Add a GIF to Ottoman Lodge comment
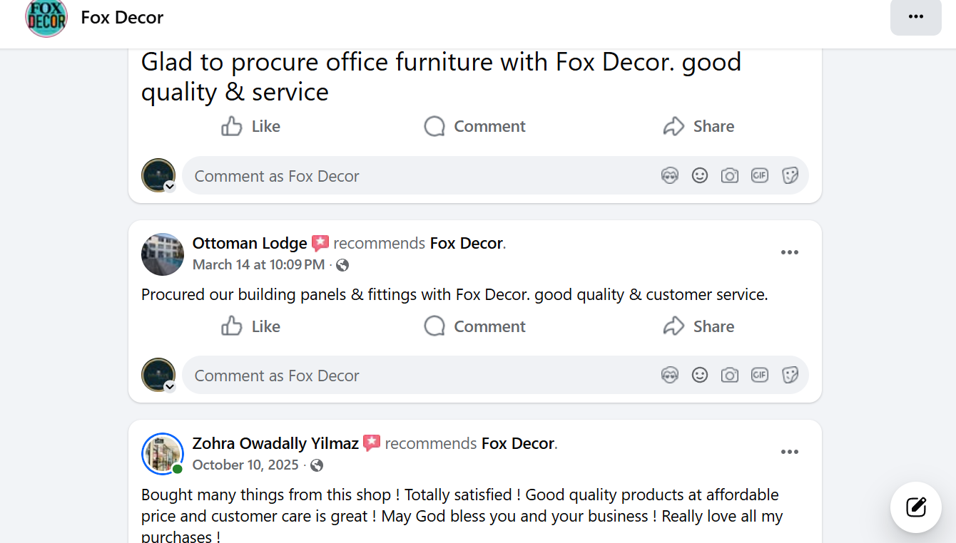This screenshot has width=956, height=543. point(759,375)
